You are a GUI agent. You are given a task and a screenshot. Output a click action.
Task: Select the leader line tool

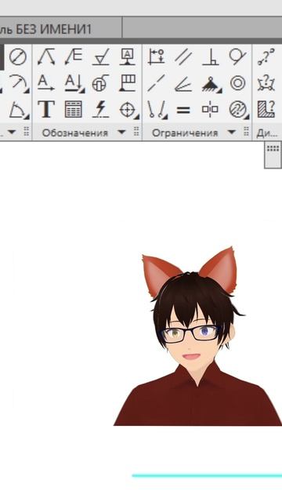coord(46,57)
